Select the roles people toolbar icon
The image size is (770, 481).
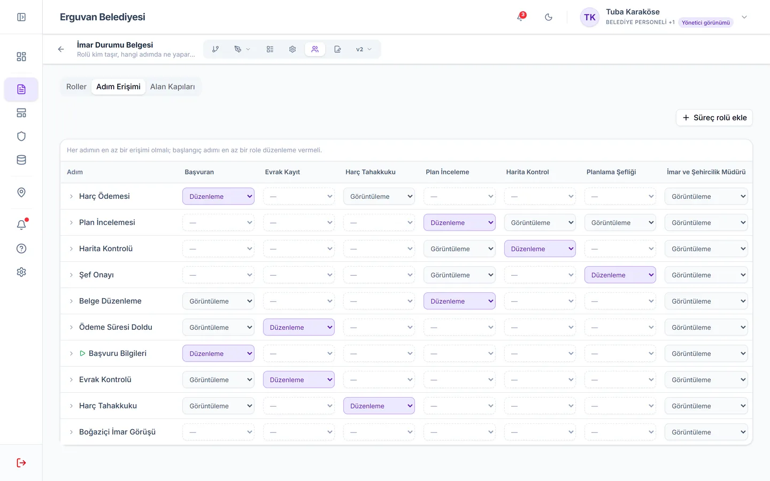point(315,49)
